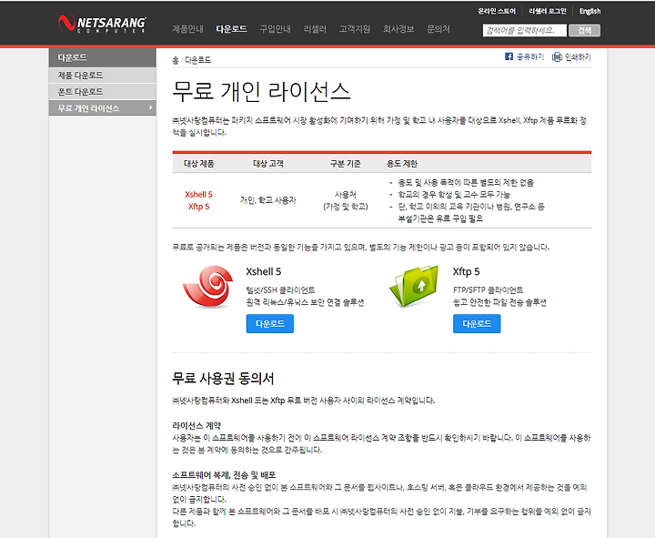Select 폰트 다운로드 in sidebar
655x538 pixels.
pyautogui.click(x=102, y=92)
